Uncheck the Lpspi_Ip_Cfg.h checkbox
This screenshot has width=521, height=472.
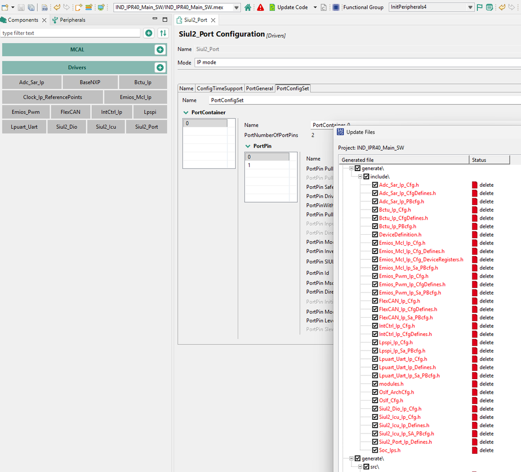click(x=375, y=342)
